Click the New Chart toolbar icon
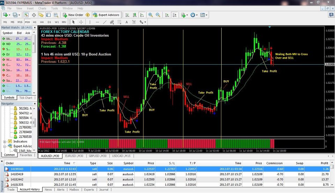This screenshot has height=193, width=335. (5, 15)
